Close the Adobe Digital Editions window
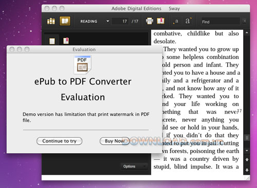The image size is (257, 188). click(47, 8)
